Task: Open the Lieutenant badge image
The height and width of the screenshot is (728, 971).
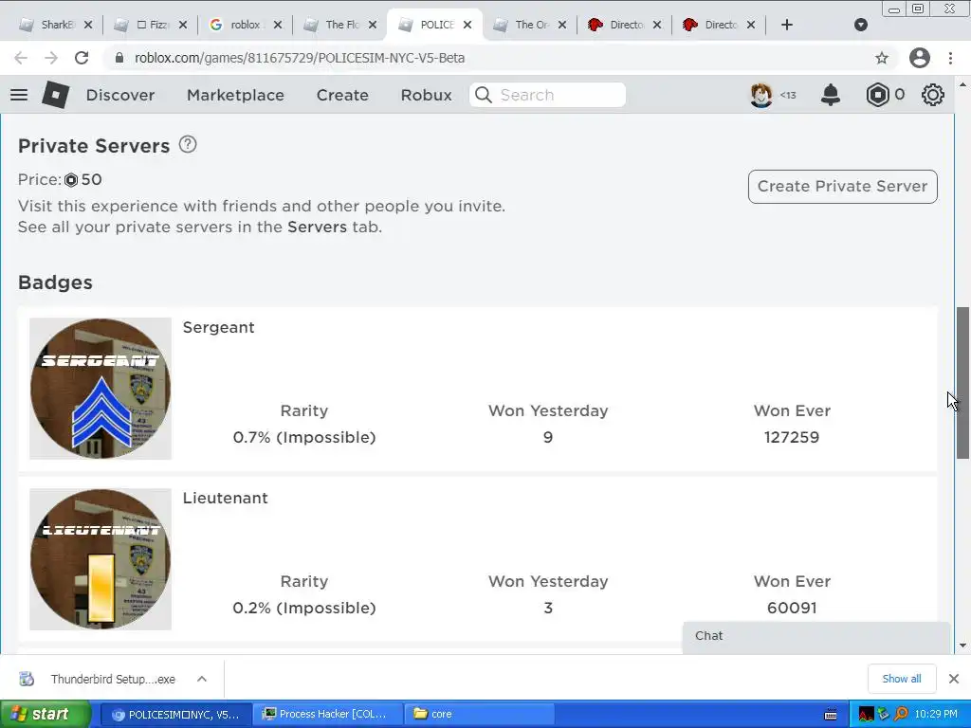Action: (x=101, y=559)
